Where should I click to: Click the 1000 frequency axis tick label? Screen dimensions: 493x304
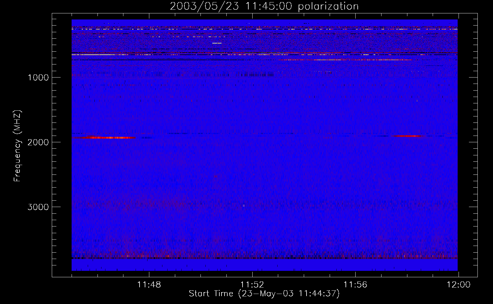pyautogui.click(x=38, y=78)
